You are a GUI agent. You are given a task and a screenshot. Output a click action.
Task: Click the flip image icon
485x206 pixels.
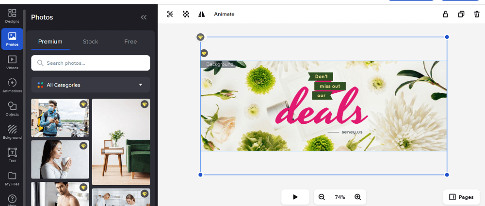[x=202, y=14]
